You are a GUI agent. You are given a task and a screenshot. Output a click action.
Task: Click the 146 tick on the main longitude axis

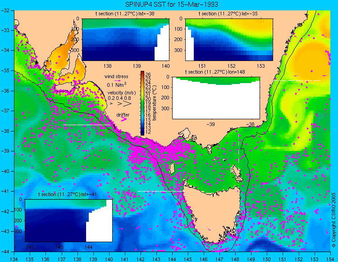pos(204,259)
